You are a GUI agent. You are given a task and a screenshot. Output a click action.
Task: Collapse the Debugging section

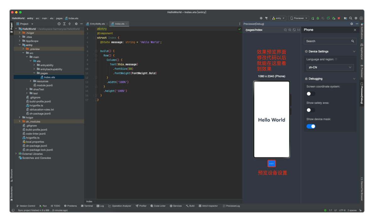(354, 79)
